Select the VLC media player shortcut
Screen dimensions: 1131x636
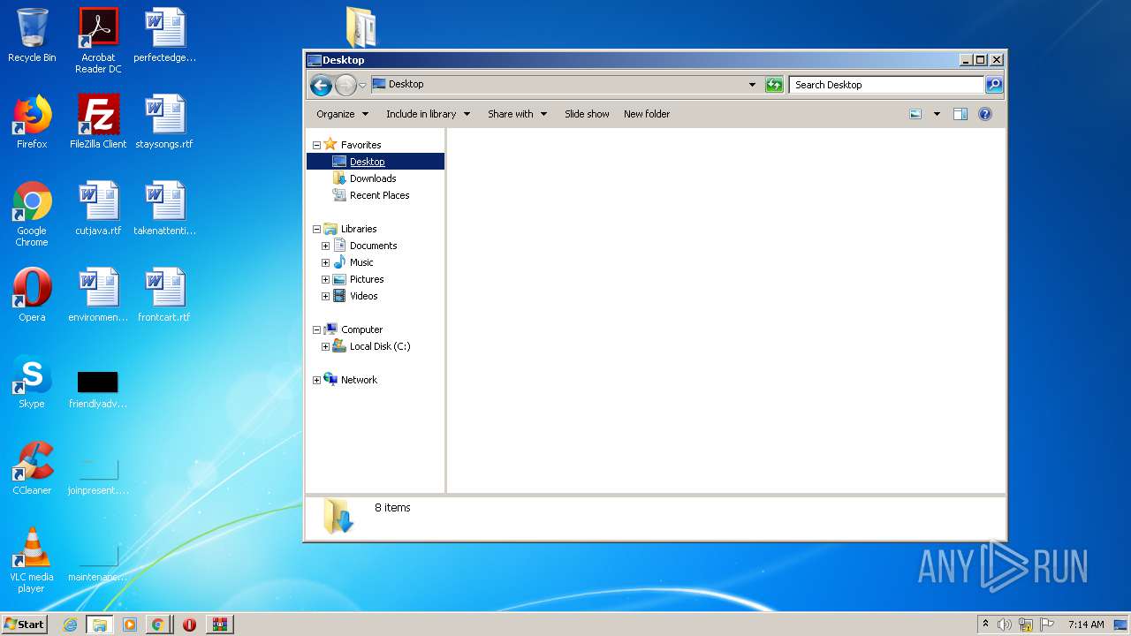(x=32, y=560)
